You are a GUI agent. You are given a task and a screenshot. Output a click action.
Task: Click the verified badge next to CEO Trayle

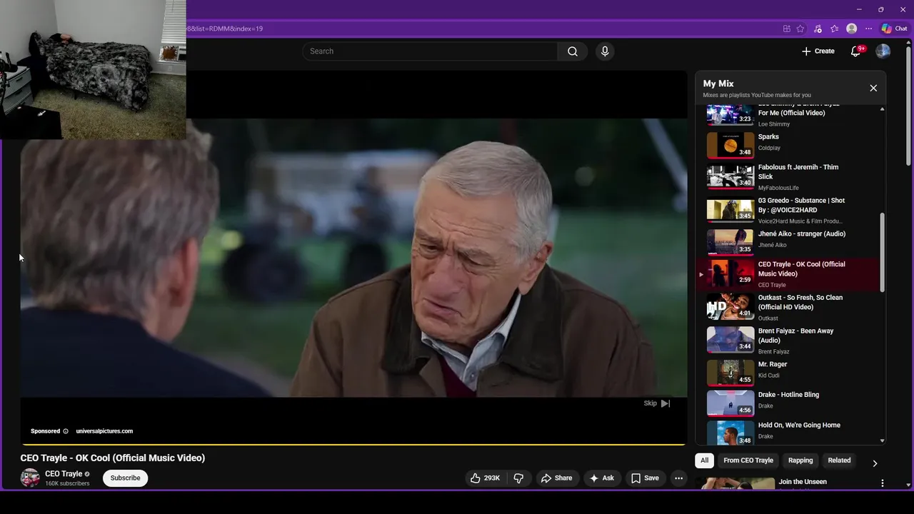coord(87,474)
